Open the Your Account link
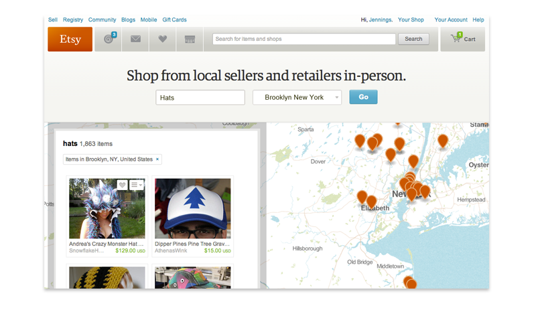 pyautogui.click(x=451, y=19)
